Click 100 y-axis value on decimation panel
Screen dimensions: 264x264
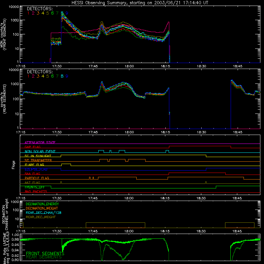tap(16, 210)
